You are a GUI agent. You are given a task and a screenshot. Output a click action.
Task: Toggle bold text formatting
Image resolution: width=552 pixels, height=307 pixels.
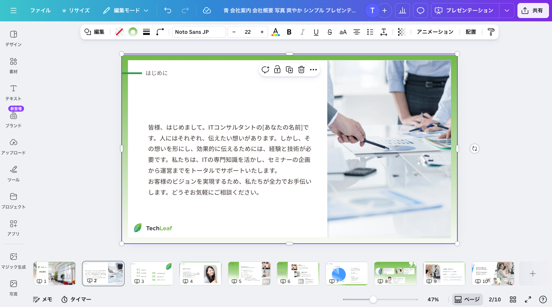pos(289,32)
